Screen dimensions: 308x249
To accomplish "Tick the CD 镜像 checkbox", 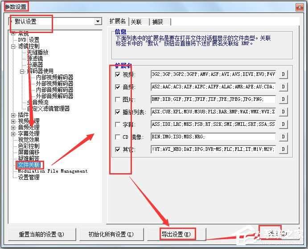I will tap(118, 137).
